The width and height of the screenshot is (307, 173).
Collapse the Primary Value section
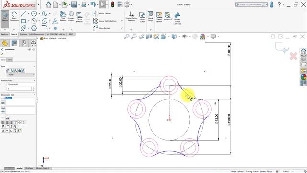[x=34, y=80]
